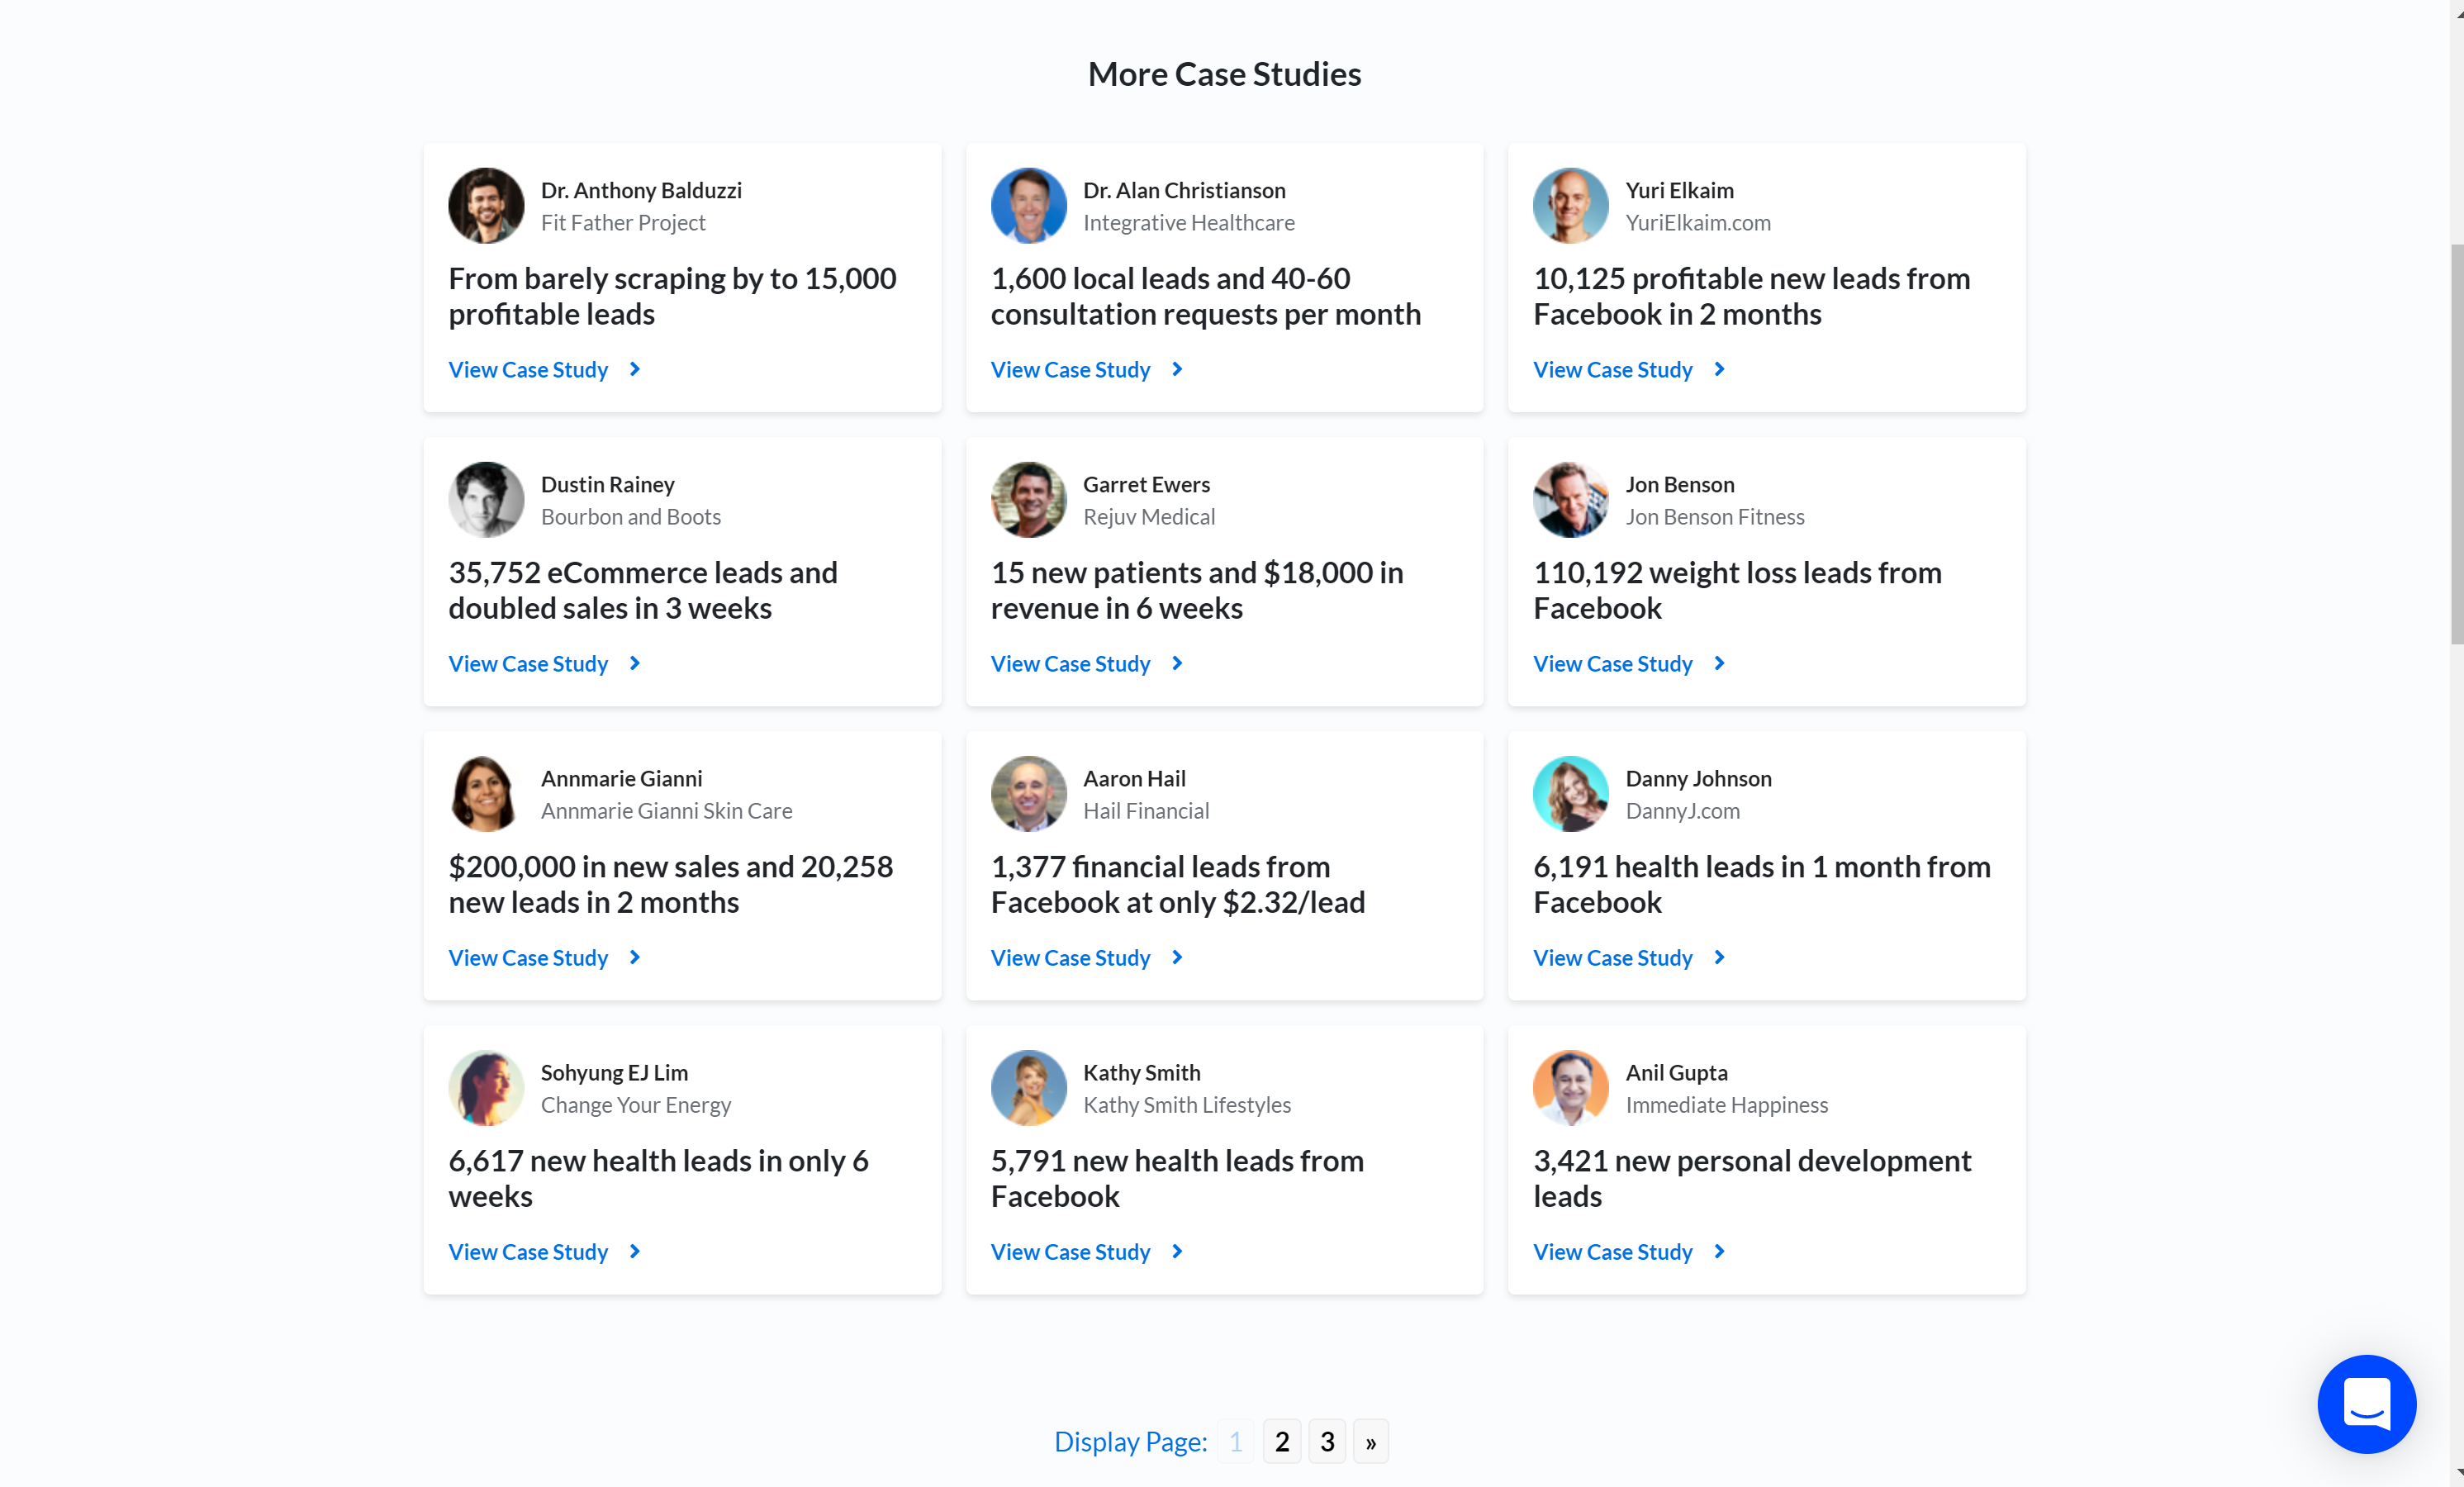
Task: Select current page 1 in pagination
Action: (x=1235, y=1441)
